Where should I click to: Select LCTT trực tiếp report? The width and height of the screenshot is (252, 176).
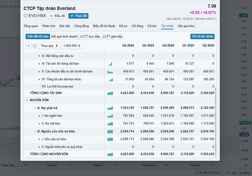[x=90, y=37]
